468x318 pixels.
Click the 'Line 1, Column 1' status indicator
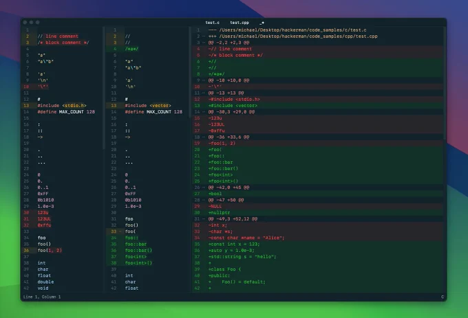point(42,297)
